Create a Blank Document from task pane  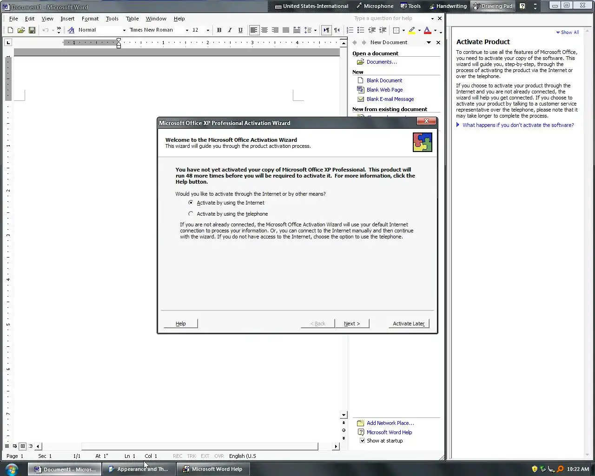tap(384, 80)
